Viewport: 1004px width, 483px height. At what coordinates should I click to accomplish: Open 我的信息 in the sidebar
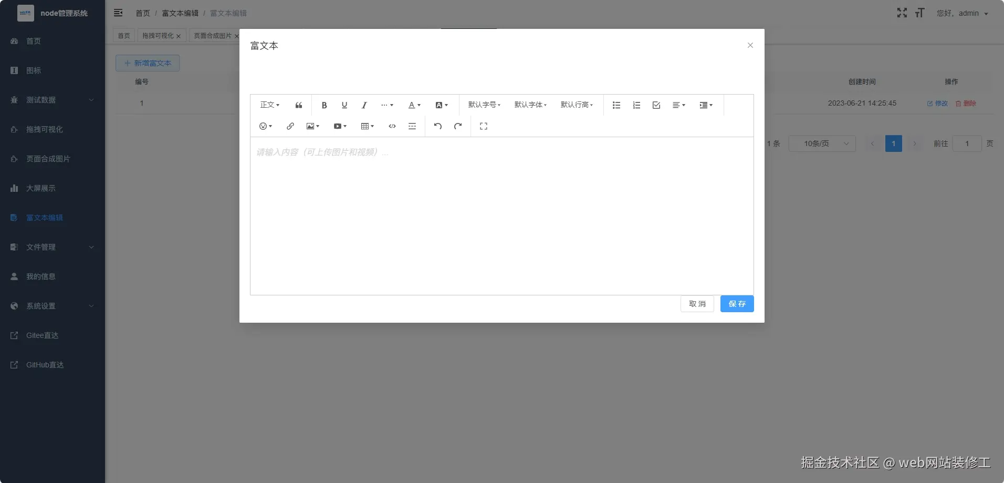[53, 276]
